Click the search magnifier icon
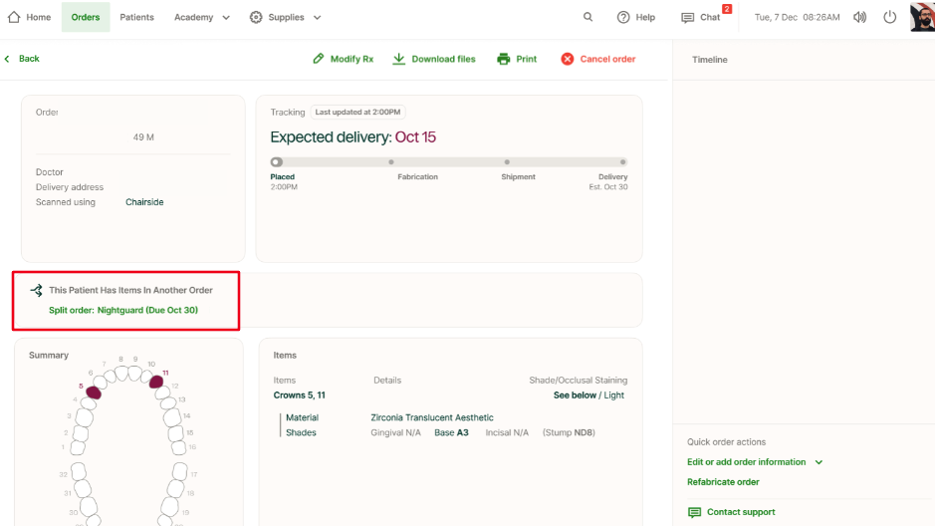 [588, 17]
